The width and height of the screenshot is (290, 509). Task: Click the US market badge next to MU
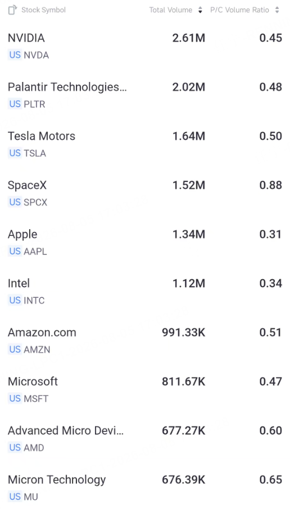[x=15, y=497]
